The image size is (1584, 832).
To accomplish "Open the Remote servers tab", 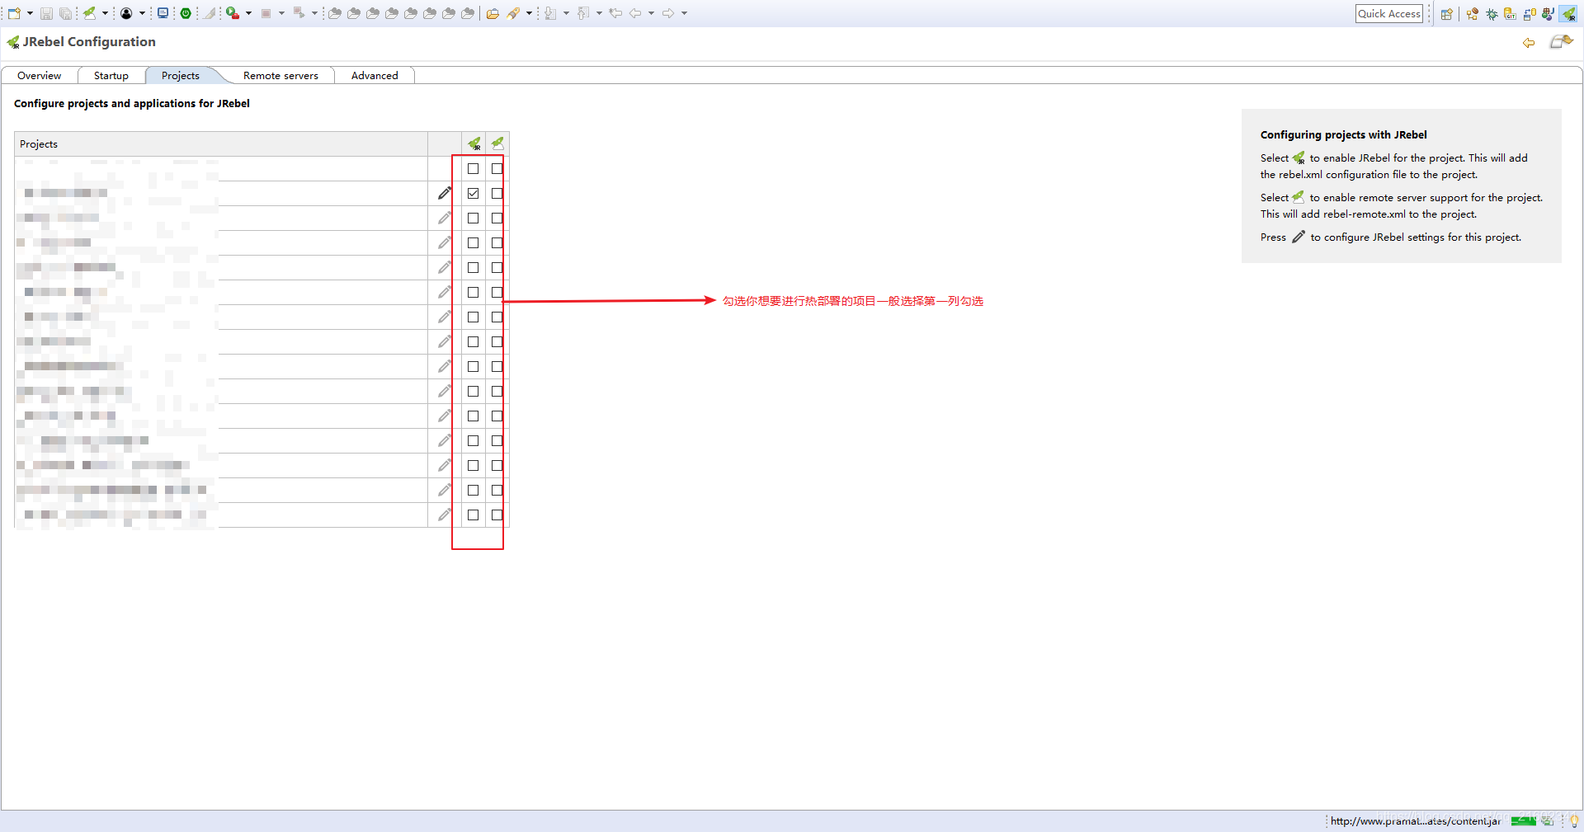I will [280, 76].
